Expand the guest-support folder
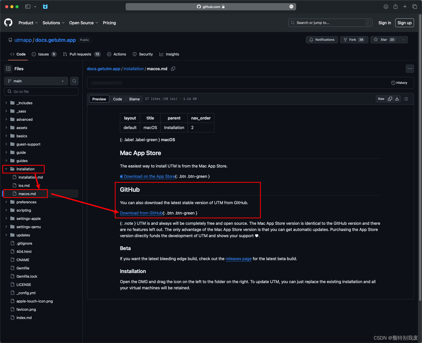The width and height of the screenshot is (422, 343). tap(6, 144)
